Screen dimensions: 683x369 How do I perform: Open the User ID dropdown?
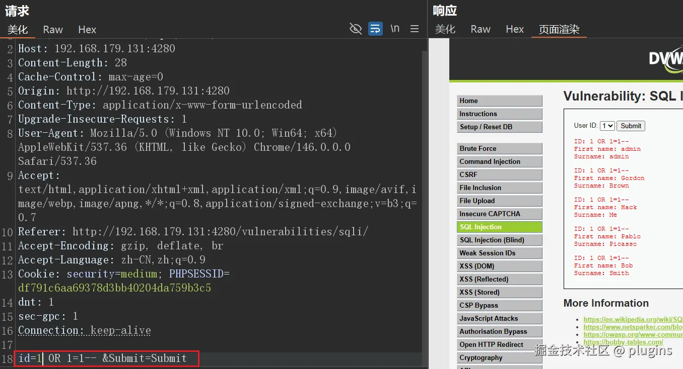(x=607, y=126)
